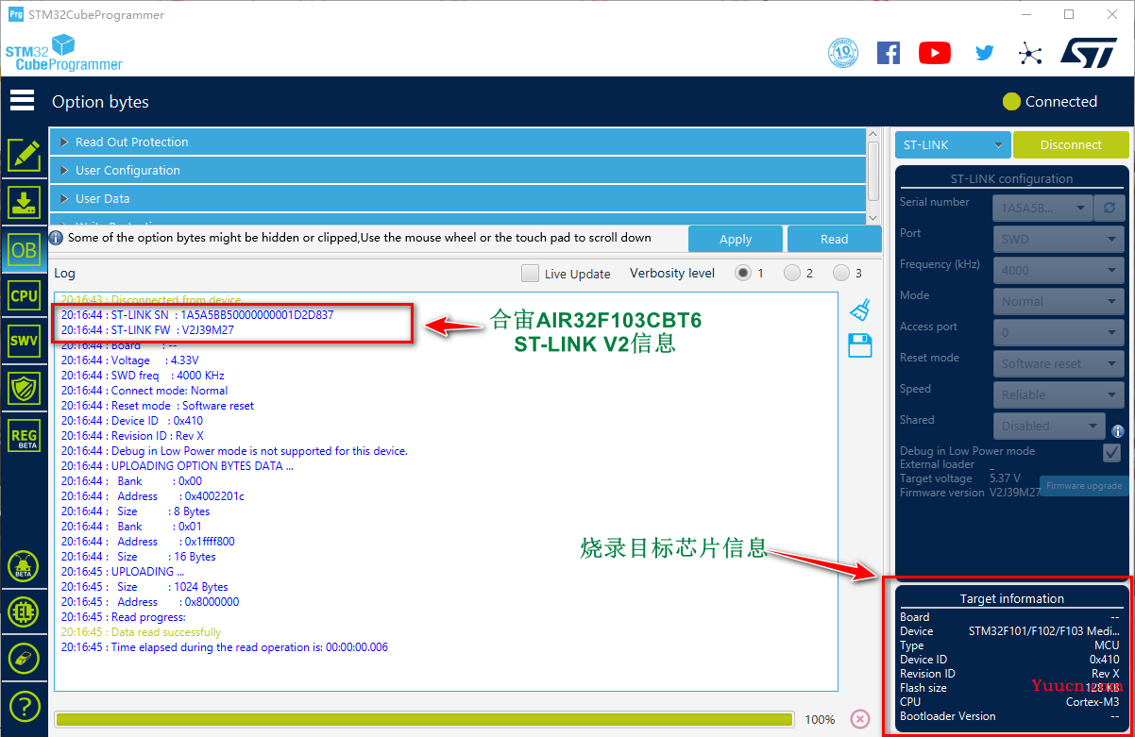The height and width of the screenshot is (737, 1135).
Task: Expand the Read Out Protection section
Action: (458, 142)
